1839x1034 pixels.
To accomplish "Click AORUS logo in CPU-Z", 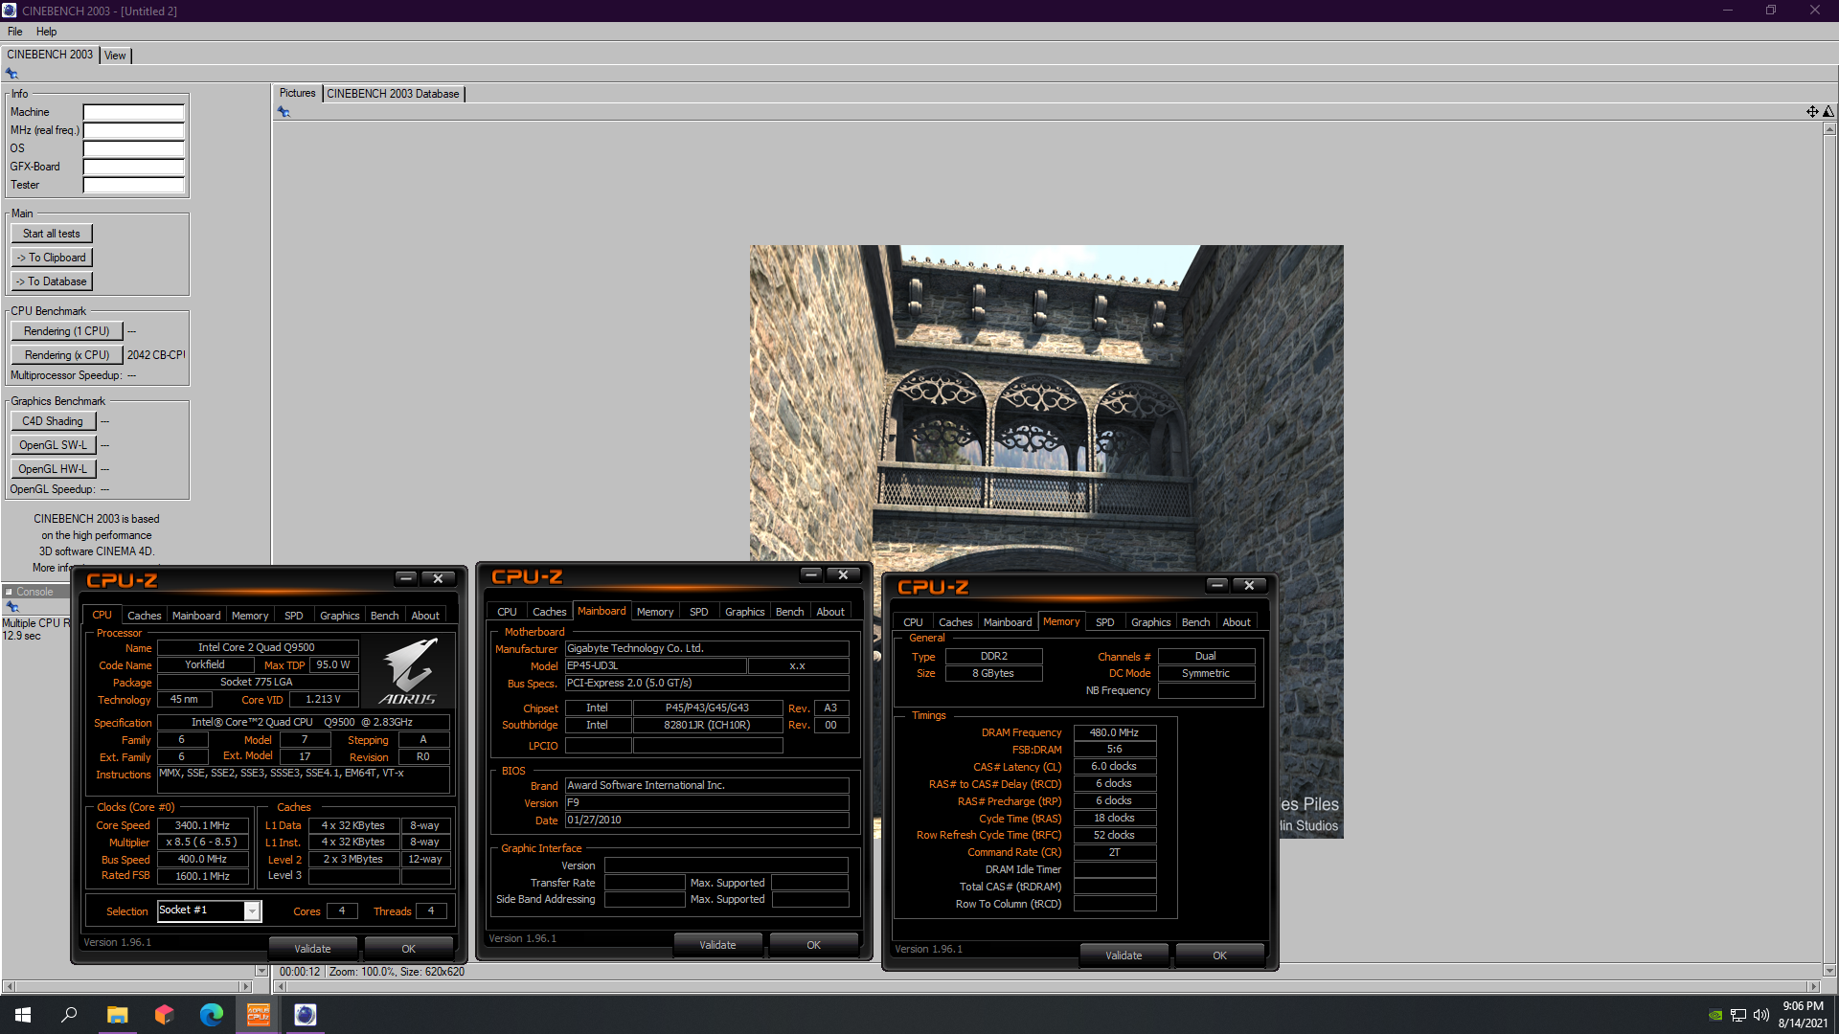I will pyautogui.click(x=408, y=671).
